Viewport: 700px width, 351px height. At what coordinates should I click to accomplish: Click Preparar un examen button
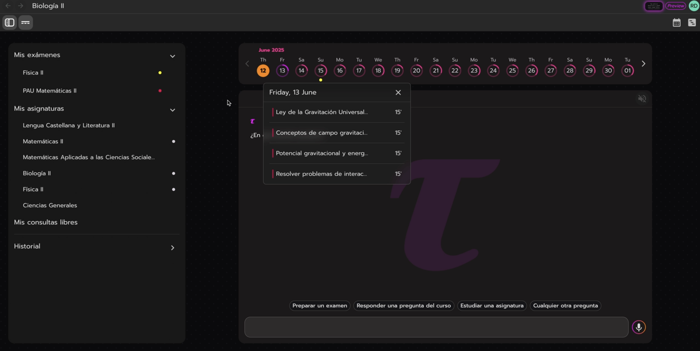click(x=319, y=305)
